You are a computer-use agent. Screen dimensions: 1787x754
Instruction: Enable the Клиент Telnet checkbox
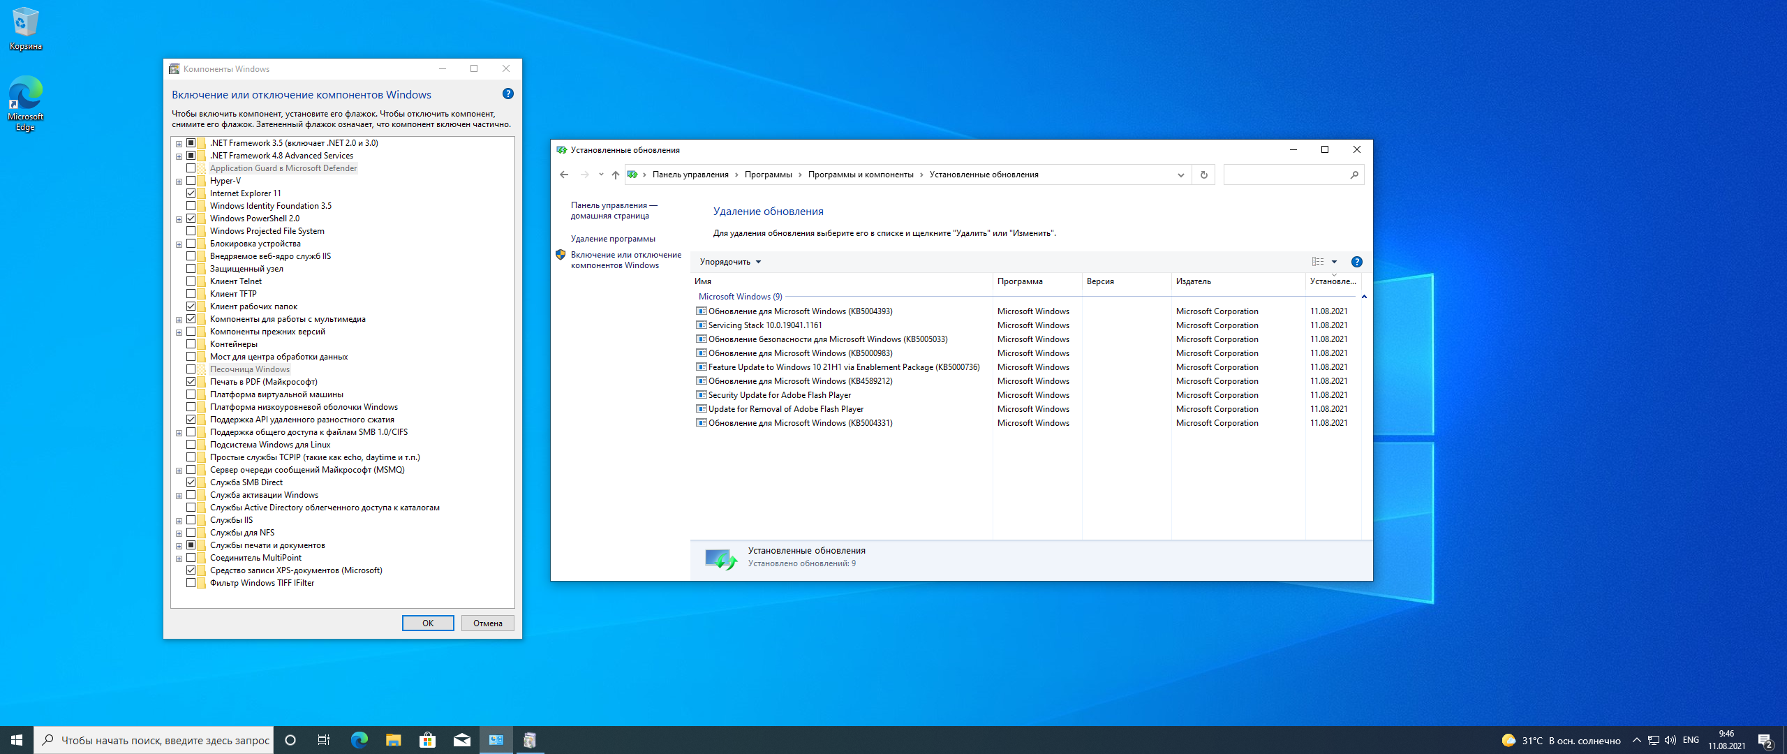pos(191,281)
